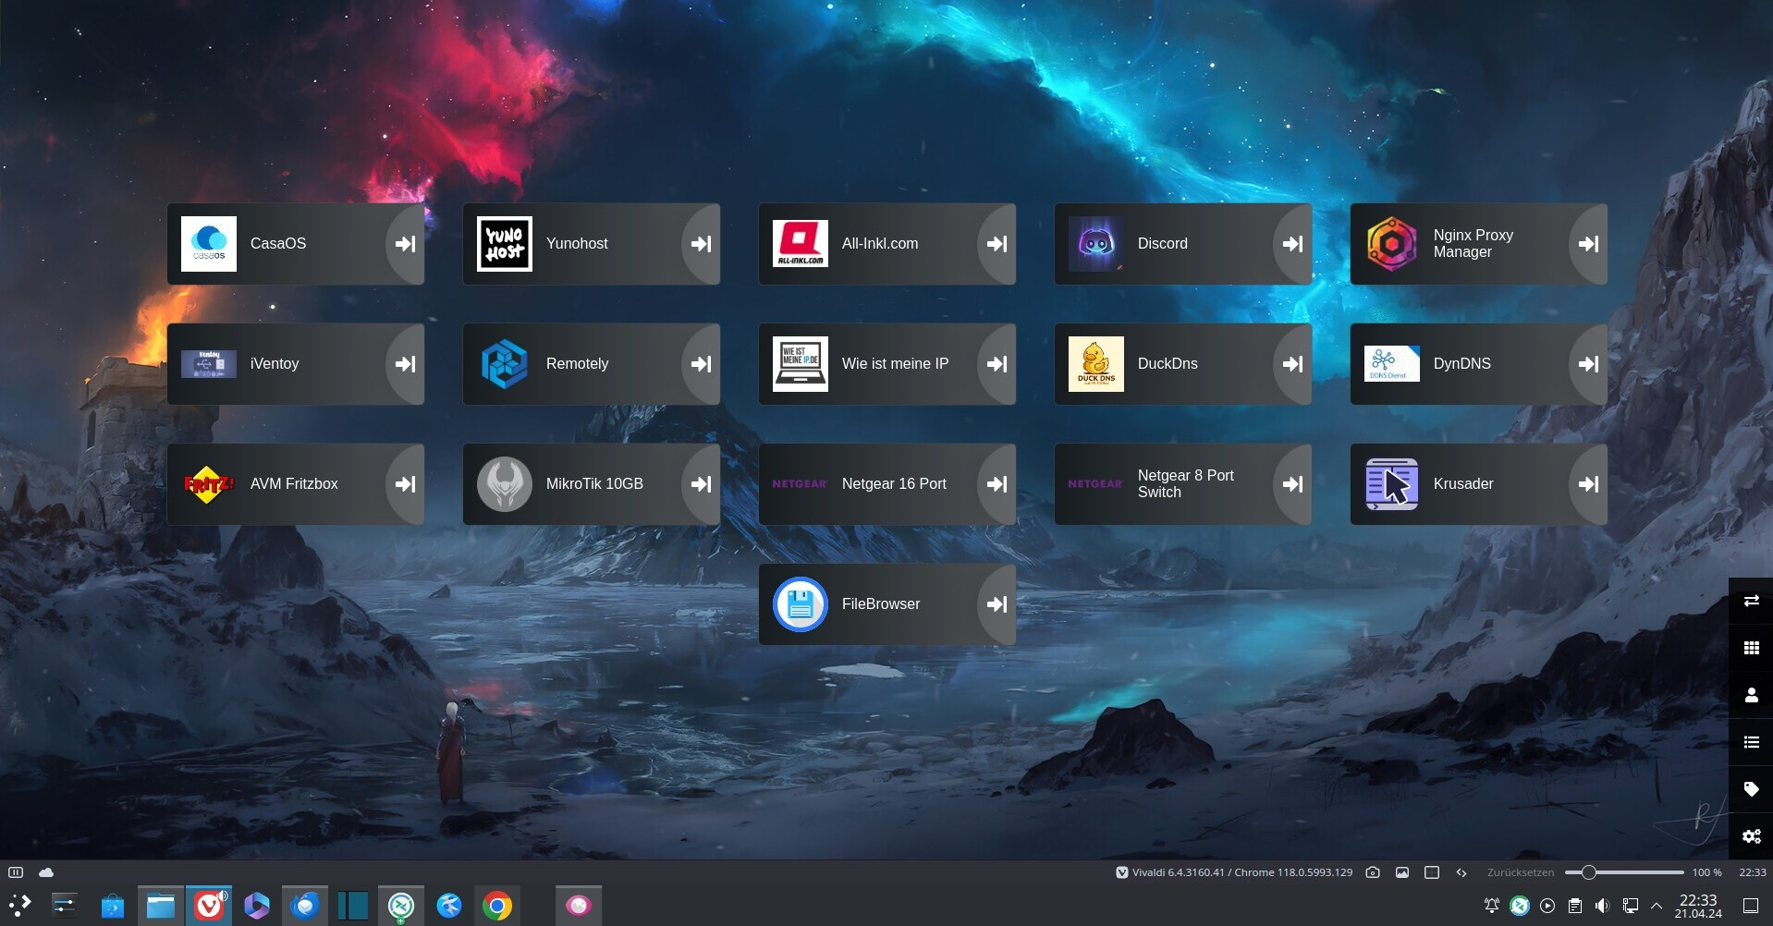Toggle the image loading status icon
Viewport: 1773px width, 926px height.
point(1402,872)
